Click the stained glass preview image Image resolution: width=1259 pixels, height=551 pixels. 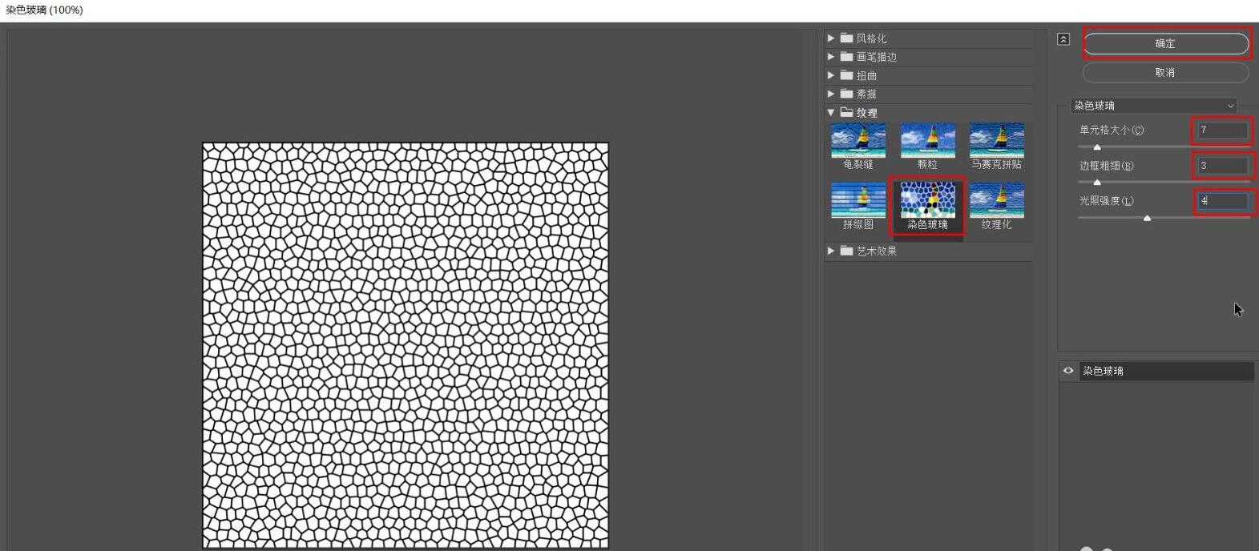406,345
